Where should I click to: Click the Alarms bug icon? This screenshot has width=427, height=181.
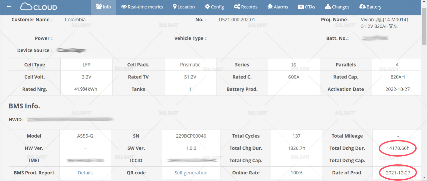[x=270, y=6]
